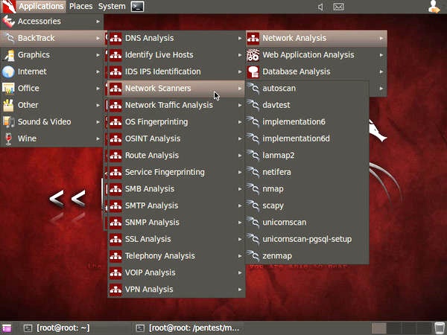The height and width of the screenshot is (335, 447).
Task: Open the Sound & Video submenu
Action: pos(52,122)
